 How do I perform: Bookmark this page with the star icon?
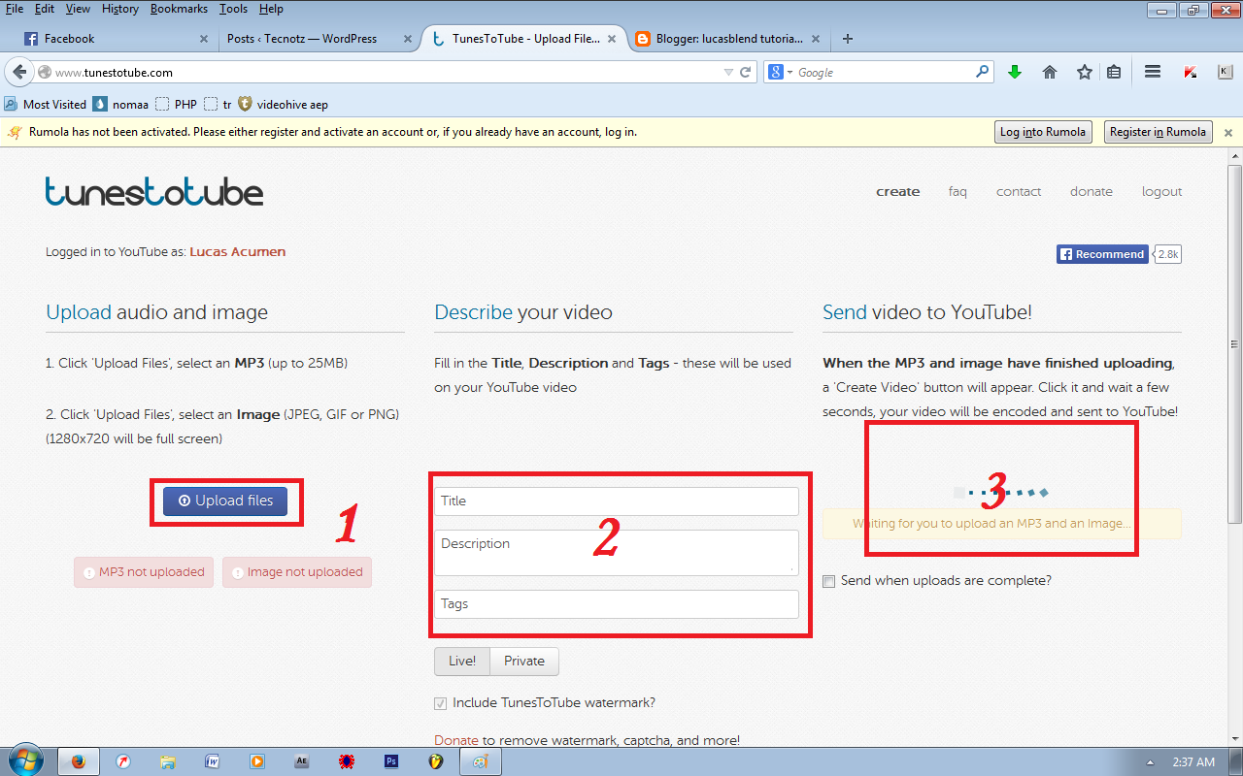(x=1085, y=72)
